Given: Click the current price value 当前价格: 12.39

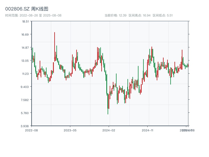Looking at the screenshot, I should [115, 15].
